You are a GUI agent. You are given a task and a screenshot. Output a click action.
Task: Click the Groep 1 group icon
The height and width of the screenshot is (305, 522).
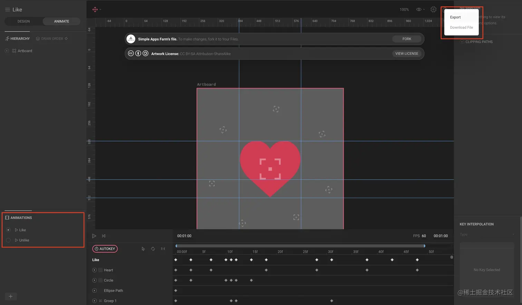[x=100, y=301]
